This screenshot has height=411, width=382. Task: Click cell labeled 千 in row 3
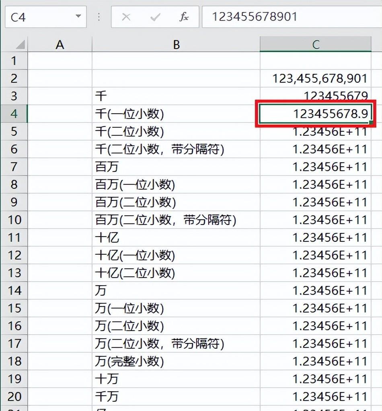176,96
